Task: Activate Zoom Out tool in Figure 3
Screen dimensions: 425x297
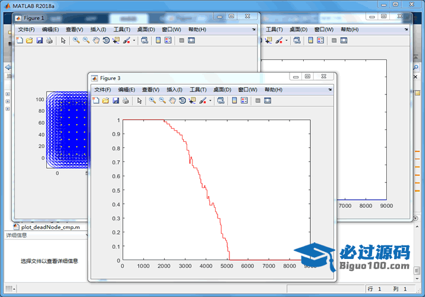Action: pos(162,101)
